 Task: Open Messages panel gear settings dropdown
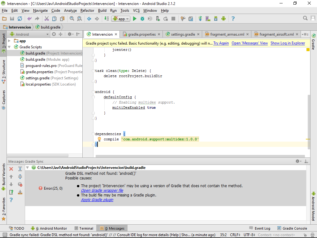(298, 161)
